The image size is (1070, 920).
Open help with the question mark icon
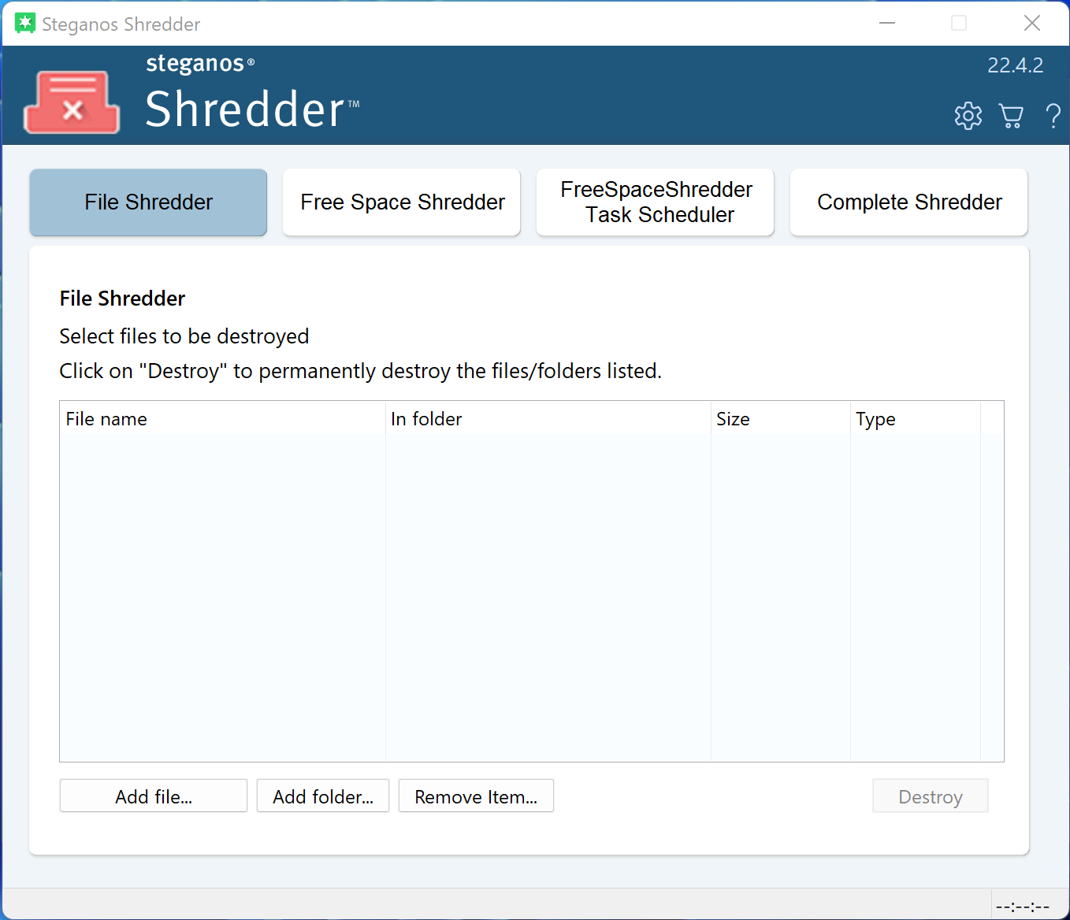(1053, 116)
